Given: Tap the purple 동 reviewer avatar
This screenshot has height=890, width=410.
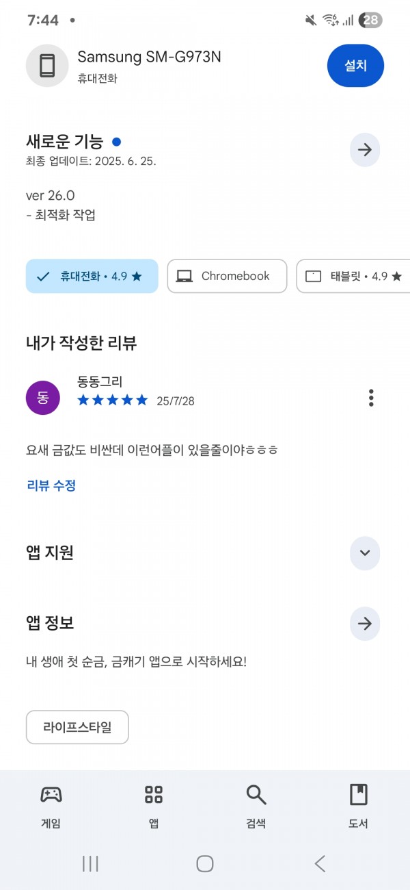Looking at the screenshot, I should (43, 398).
